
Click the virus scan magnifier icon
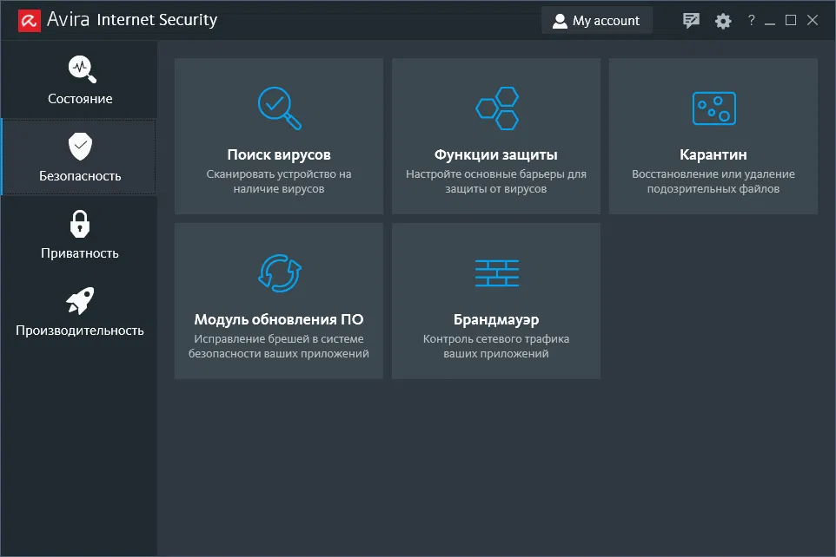[x=279, y=108]
